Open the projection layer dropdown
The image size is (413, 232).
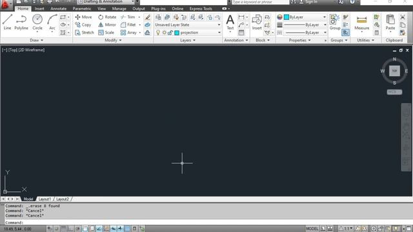[187, 33]
